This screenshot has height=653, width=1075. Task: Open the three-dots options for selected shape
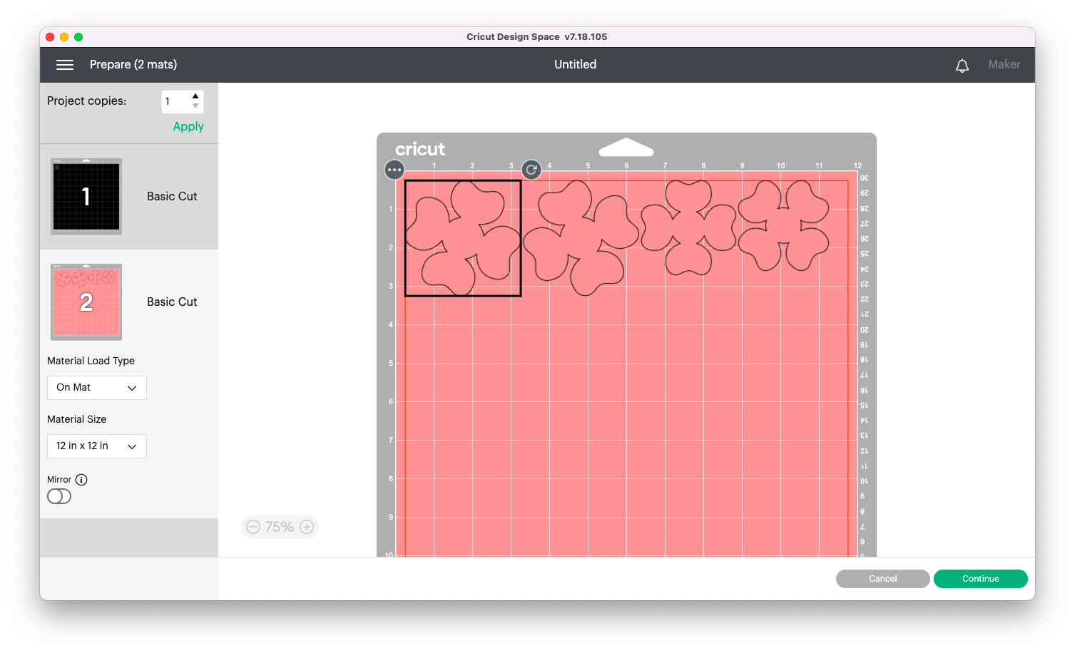394,170
